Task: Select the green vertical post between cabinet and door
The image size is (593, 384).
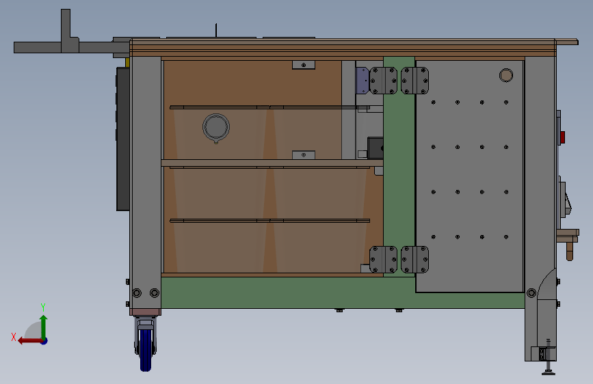Action: coord(399,166)
